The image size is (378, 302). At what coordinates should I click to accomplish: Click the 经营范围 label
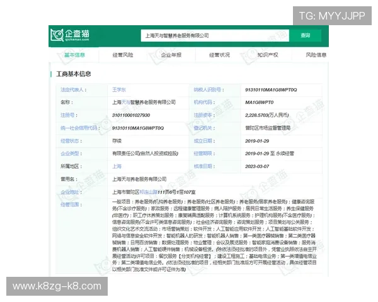pyautogui.click(x=71, y=204)
